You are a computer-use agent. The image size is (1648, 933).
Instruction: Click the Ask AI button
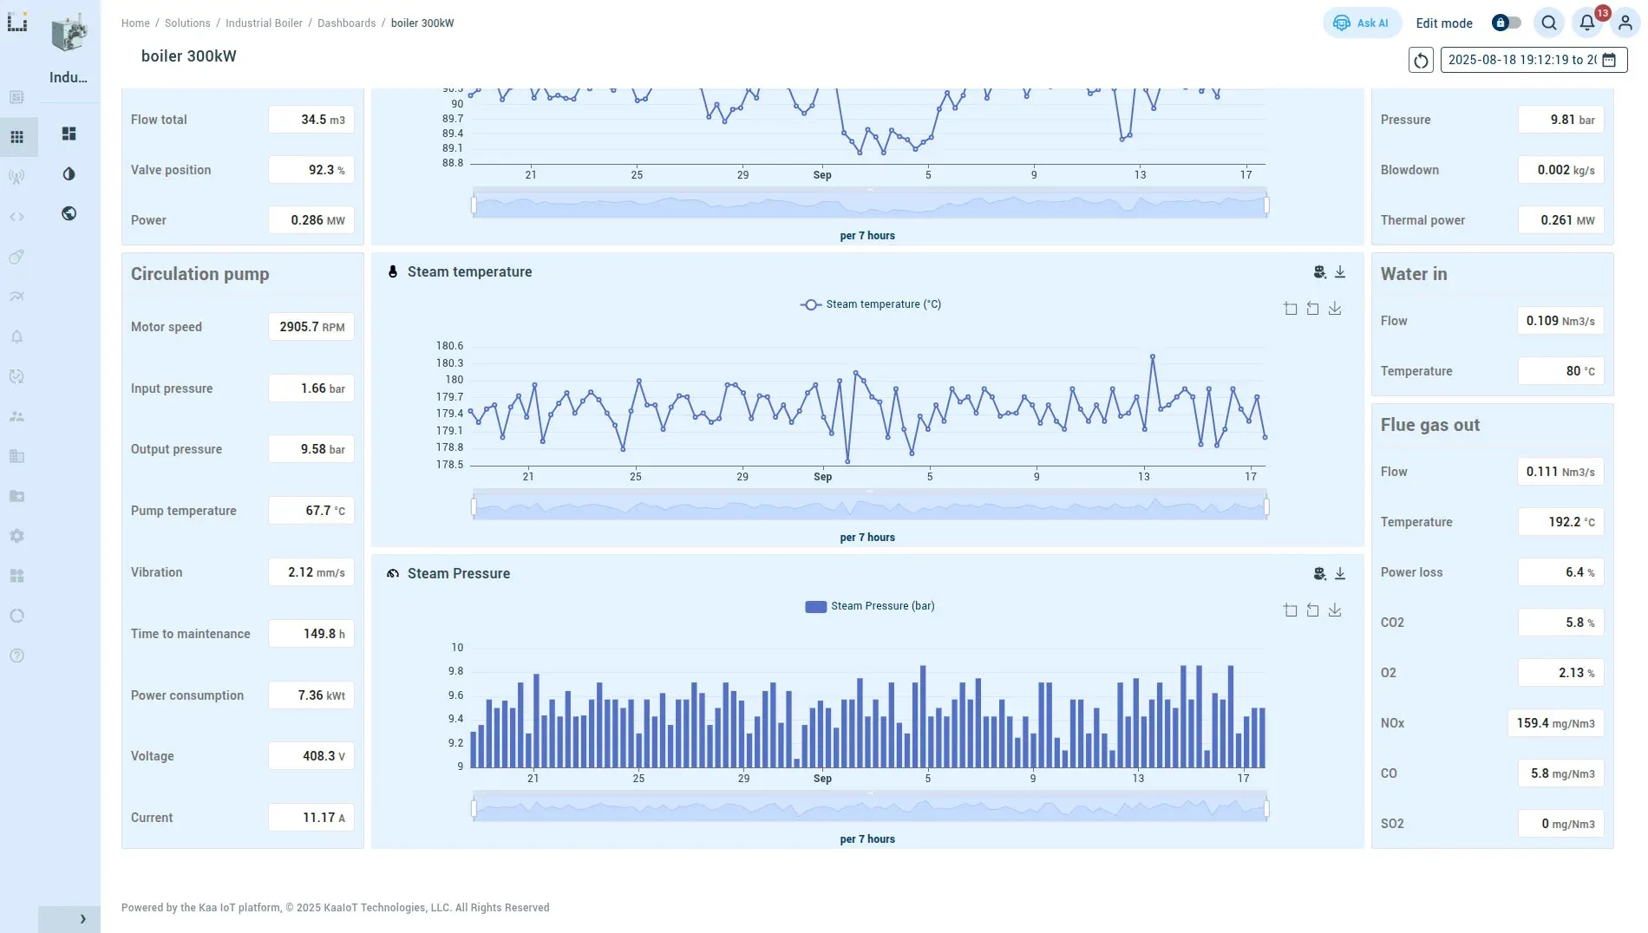pyautogui.click(x=1362, y=23)
